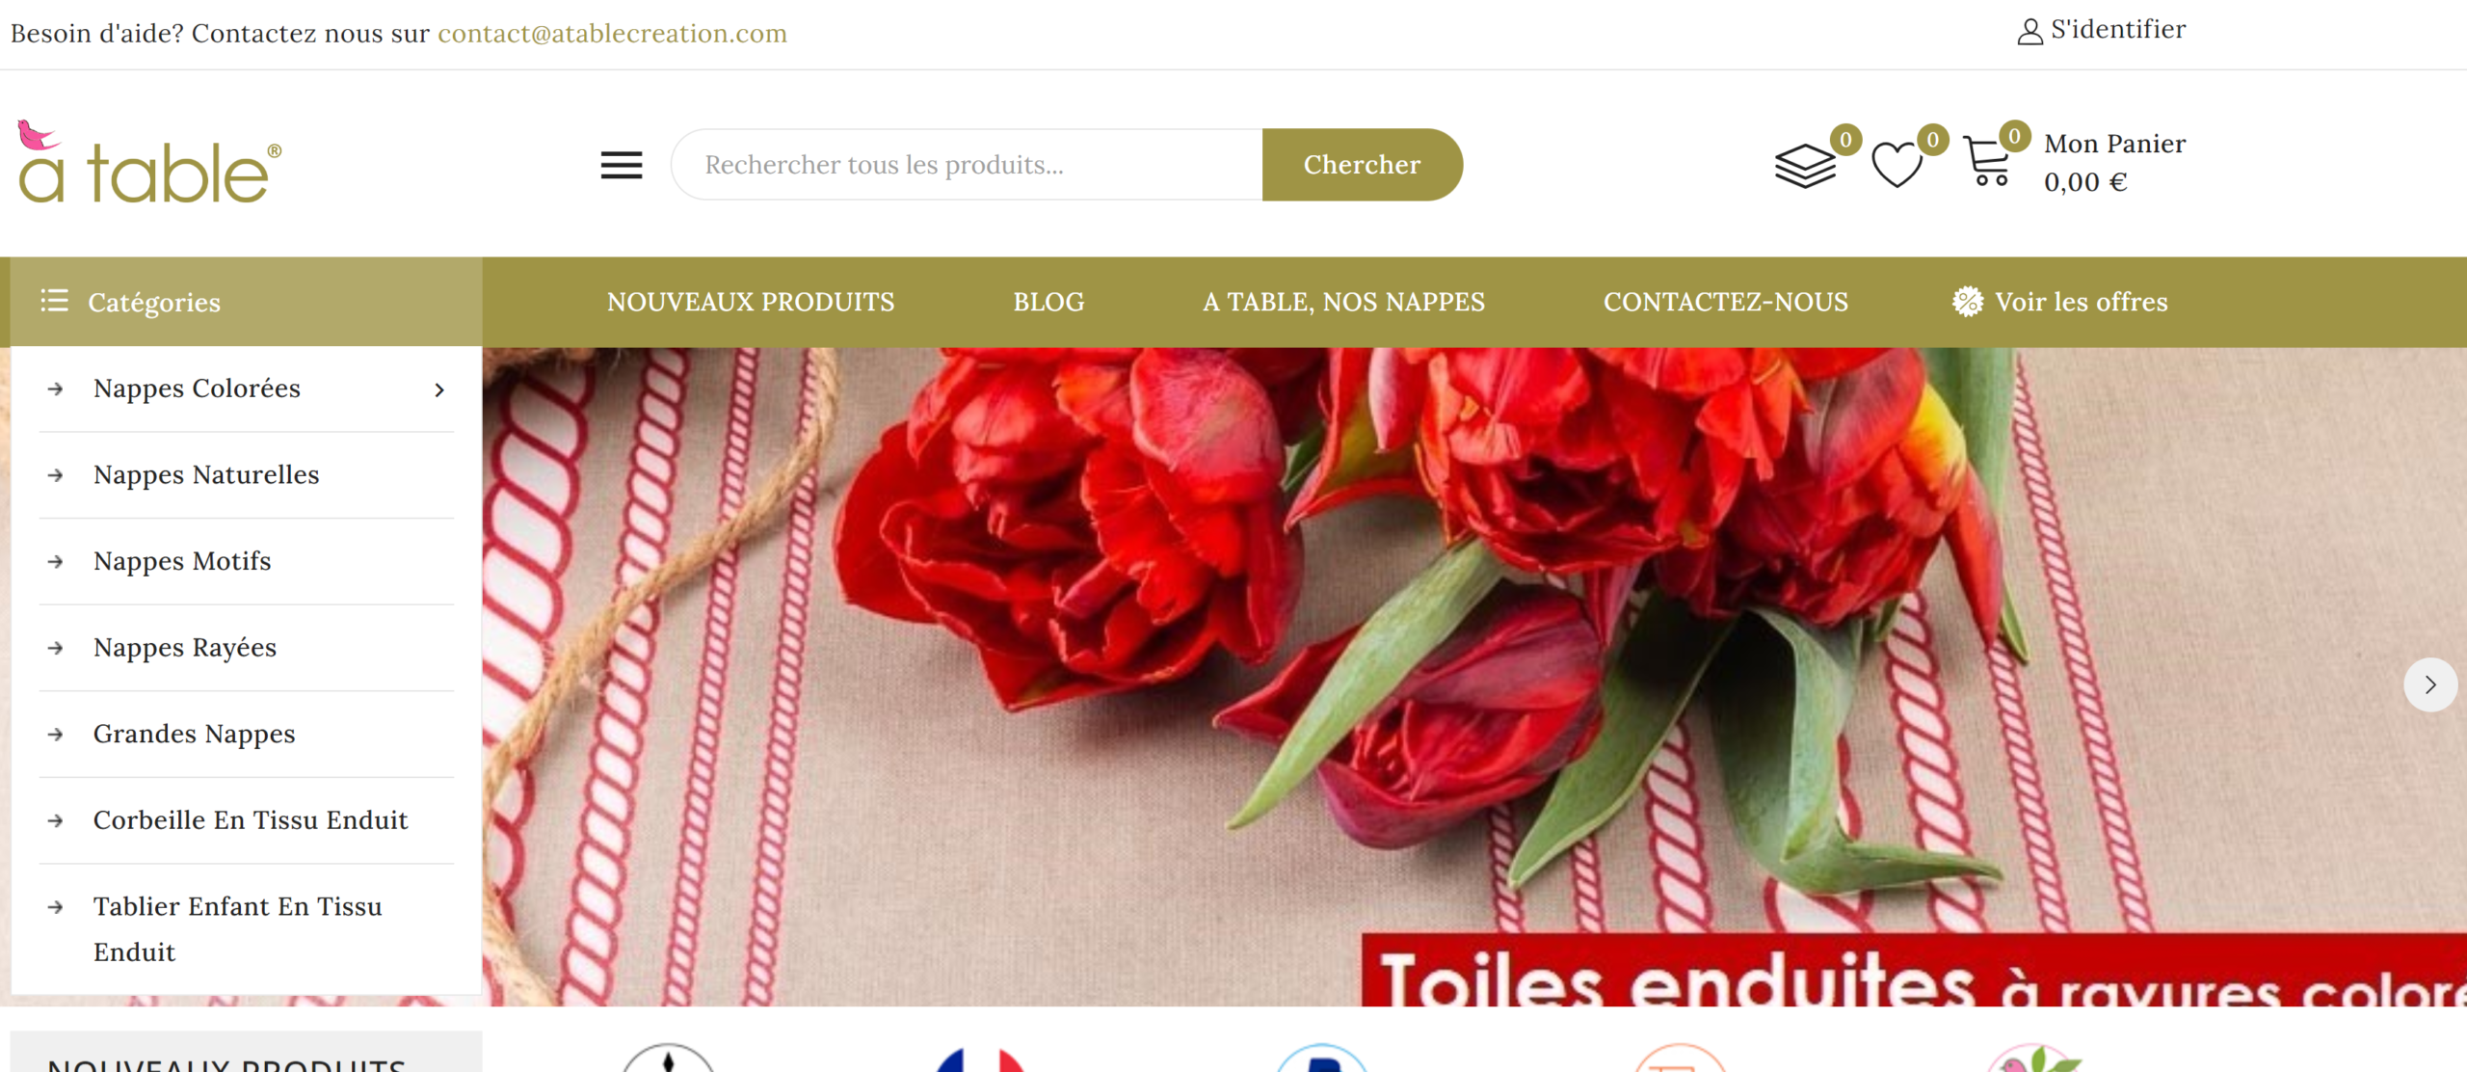Screen dimensions: 2467x1072
Task: Open A TABLE, NOS NAPPES page
Action: pos(1343,302)
